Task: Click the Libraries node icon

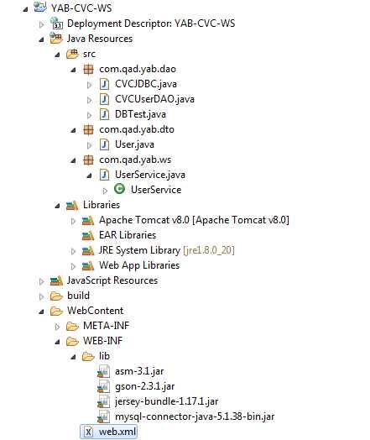Action: click(72, 206)
